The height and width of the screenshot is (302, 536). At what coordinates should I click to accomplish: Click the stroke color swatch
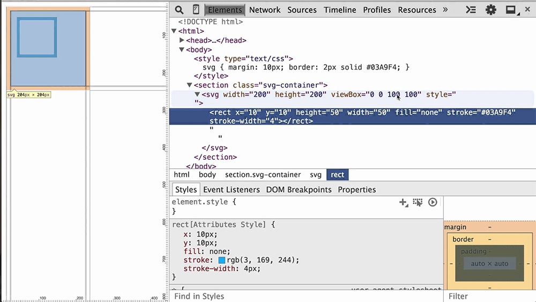click(x=222, y=260)
